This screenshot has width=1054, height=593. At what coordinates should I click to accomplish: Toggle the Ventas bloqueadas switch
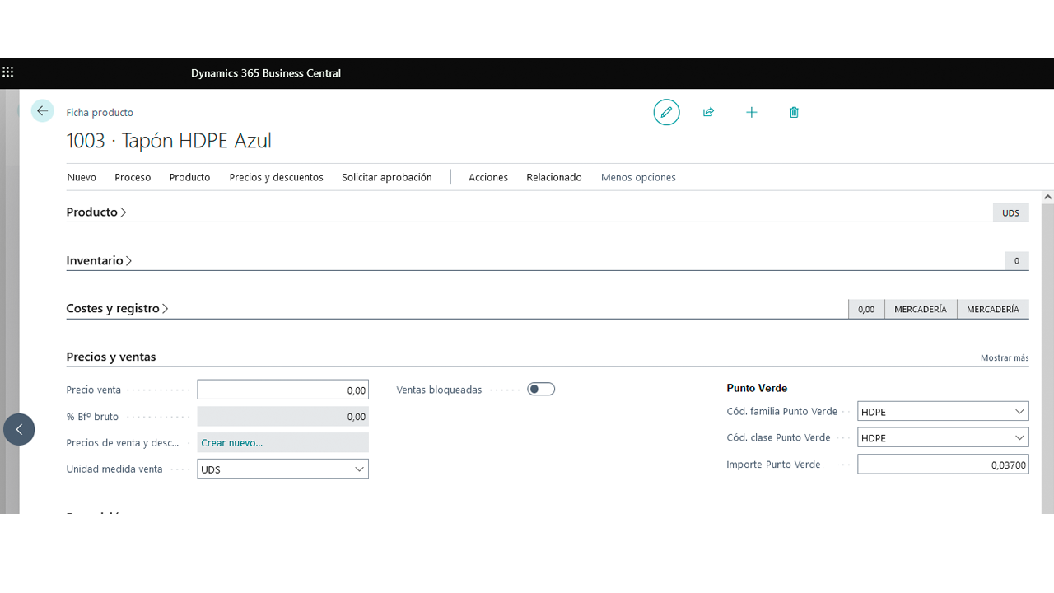pyautogui.click(x=541, y=389)
